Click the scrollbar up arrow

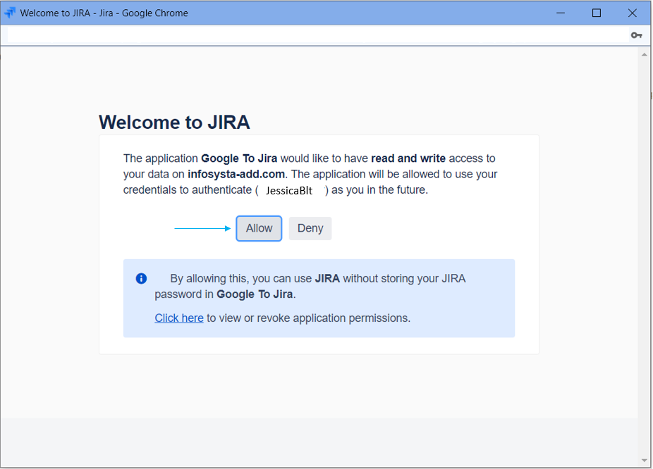pyautogui.click(x=645, y=54)
